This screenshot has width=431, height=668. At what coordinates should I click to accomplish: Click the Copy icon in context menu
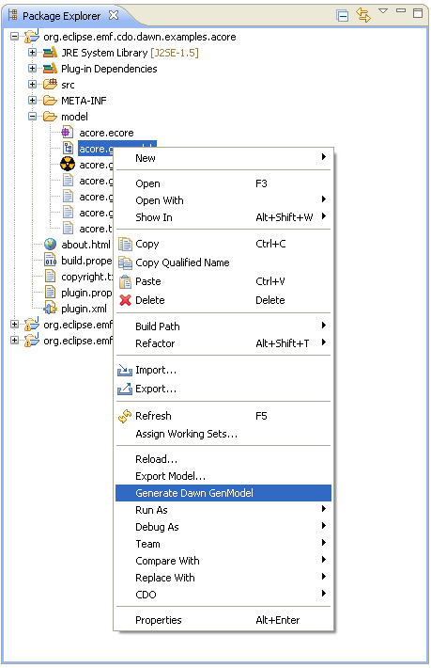click(x=125, y=244)
